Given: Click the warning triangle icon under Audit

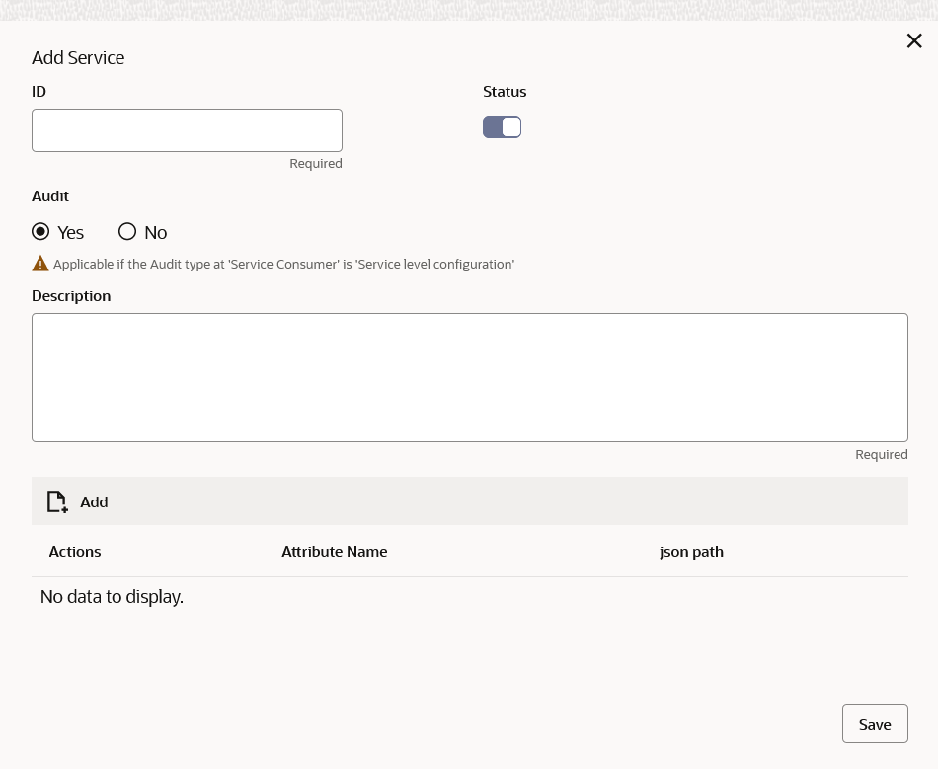Looking at the screenshot, I should point(40,264).
